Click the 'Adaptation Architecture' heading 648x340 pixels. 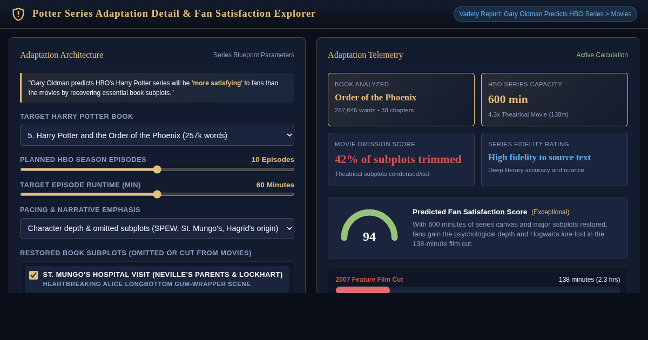click(x=62, y=55)
